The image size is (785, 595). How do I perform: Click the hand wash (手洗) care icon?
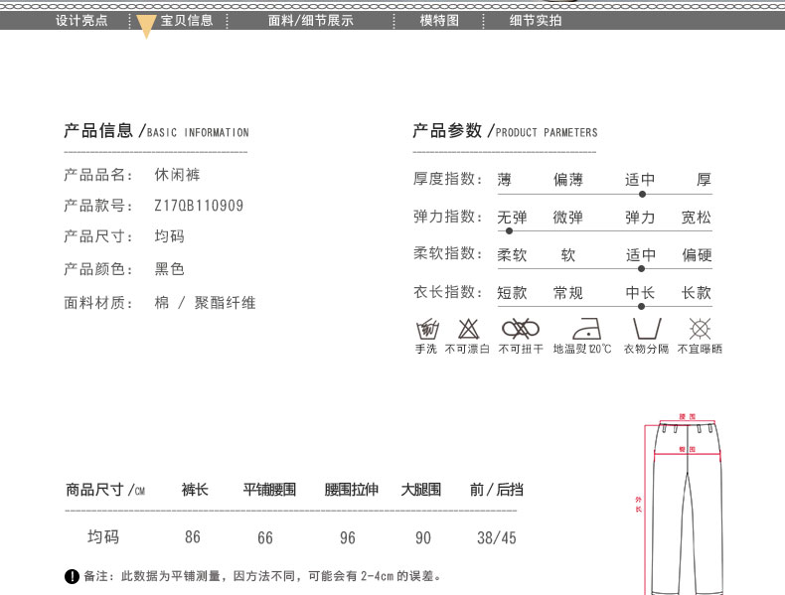pos(425,329)
